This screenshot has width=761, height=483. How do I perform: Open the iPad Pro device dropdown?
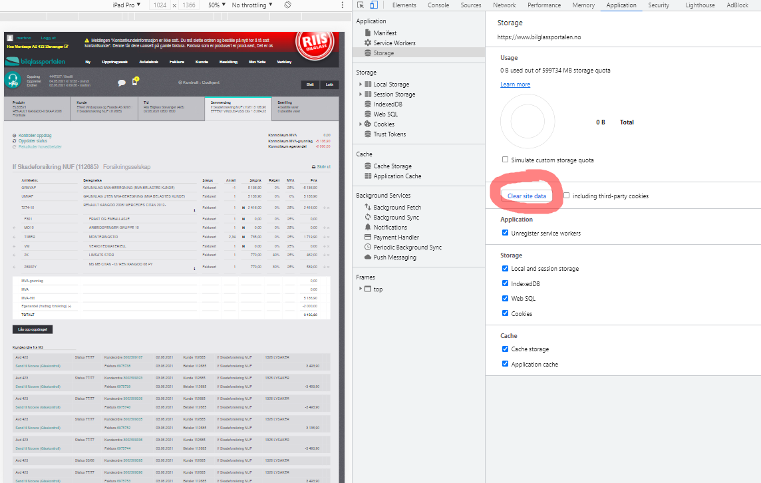126,5
